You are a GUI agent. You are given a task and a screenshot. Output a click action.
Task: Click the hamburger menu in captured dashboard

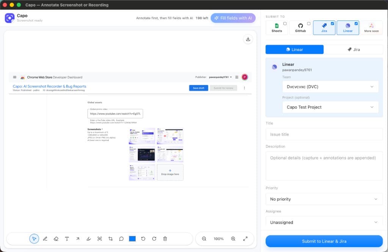[x=15, y=77]
